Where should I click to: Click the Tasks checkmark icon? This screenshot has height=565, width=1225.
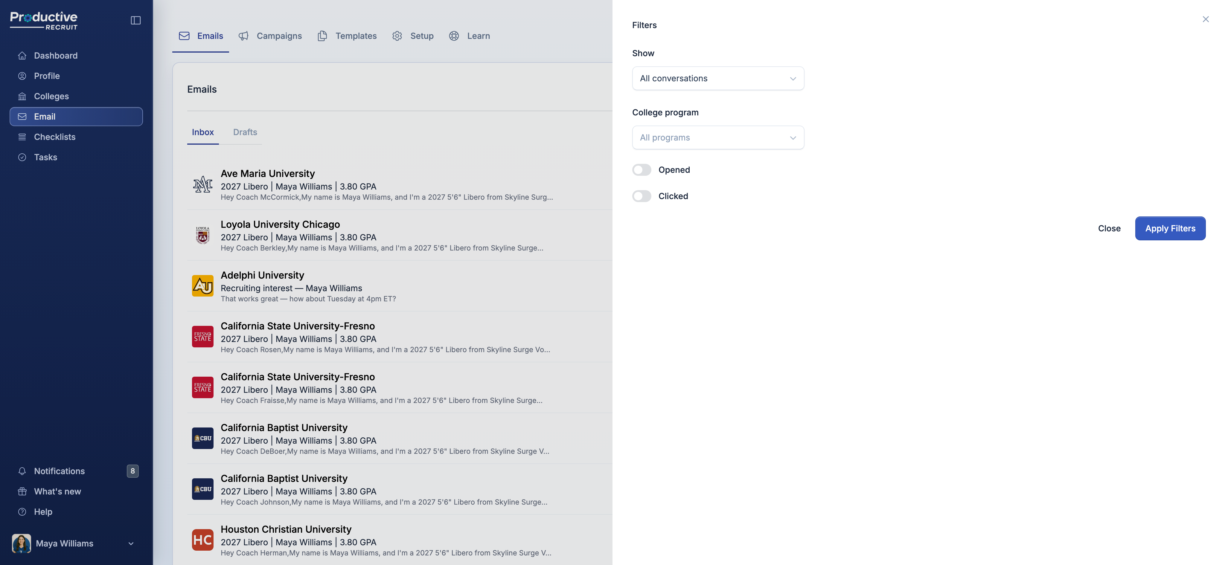[22, 157]
